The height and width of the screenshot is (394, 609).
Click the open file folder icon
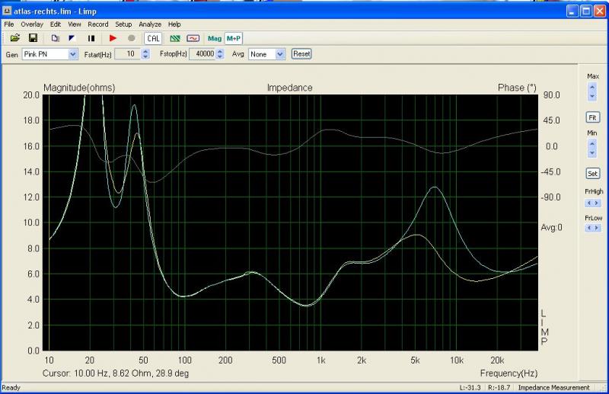15,37
